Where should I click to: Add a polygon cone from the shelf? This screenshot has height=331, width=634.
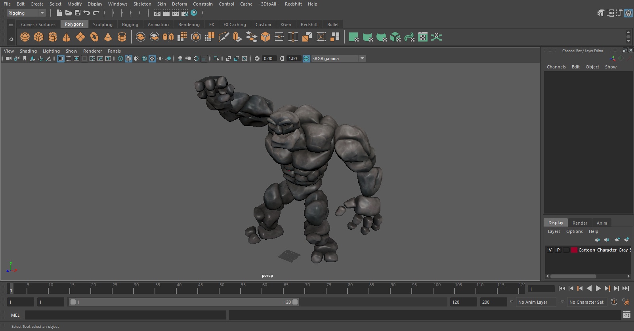click(x=67, y=37)
